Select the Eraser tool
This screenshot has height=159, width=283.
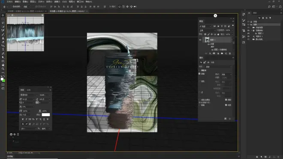point(3,42)
